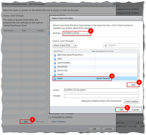Click the Search field in Users and Groups
This screenshot has width=146, height=135.
[121, 46]
